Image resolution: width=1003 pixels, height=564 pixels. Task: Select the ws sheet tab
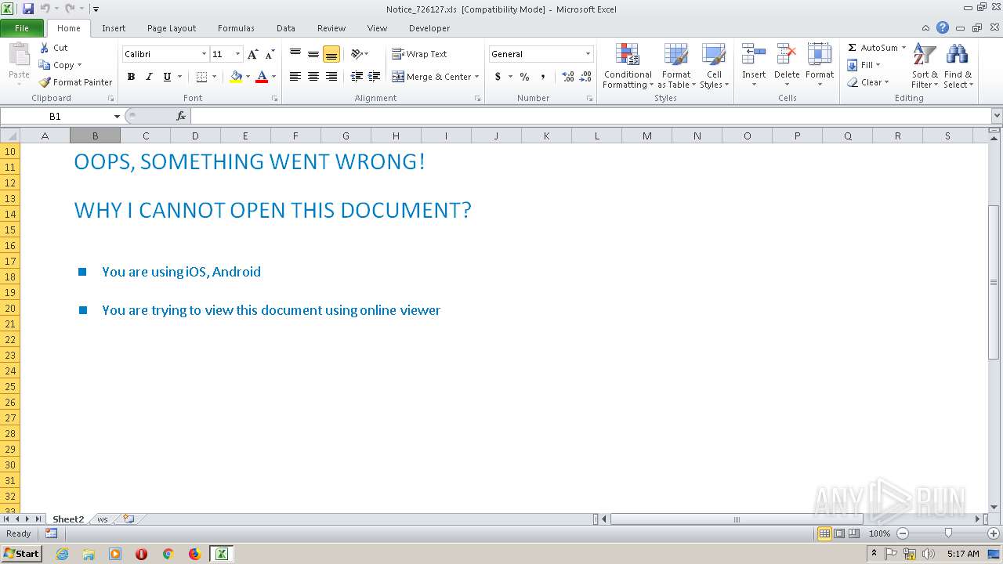(103, 519)
